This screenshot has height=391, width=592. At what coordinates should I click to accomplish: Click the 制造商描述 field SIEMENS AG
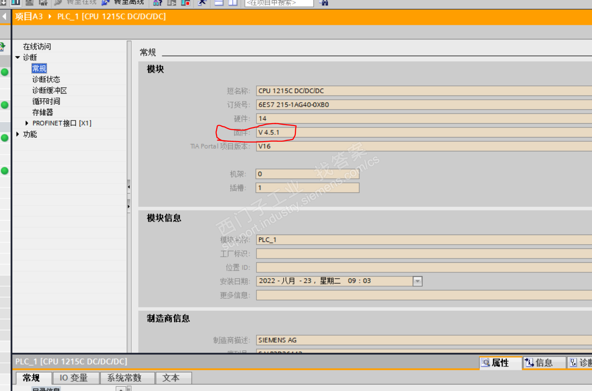pyautogui.click(x=424, y=340)
